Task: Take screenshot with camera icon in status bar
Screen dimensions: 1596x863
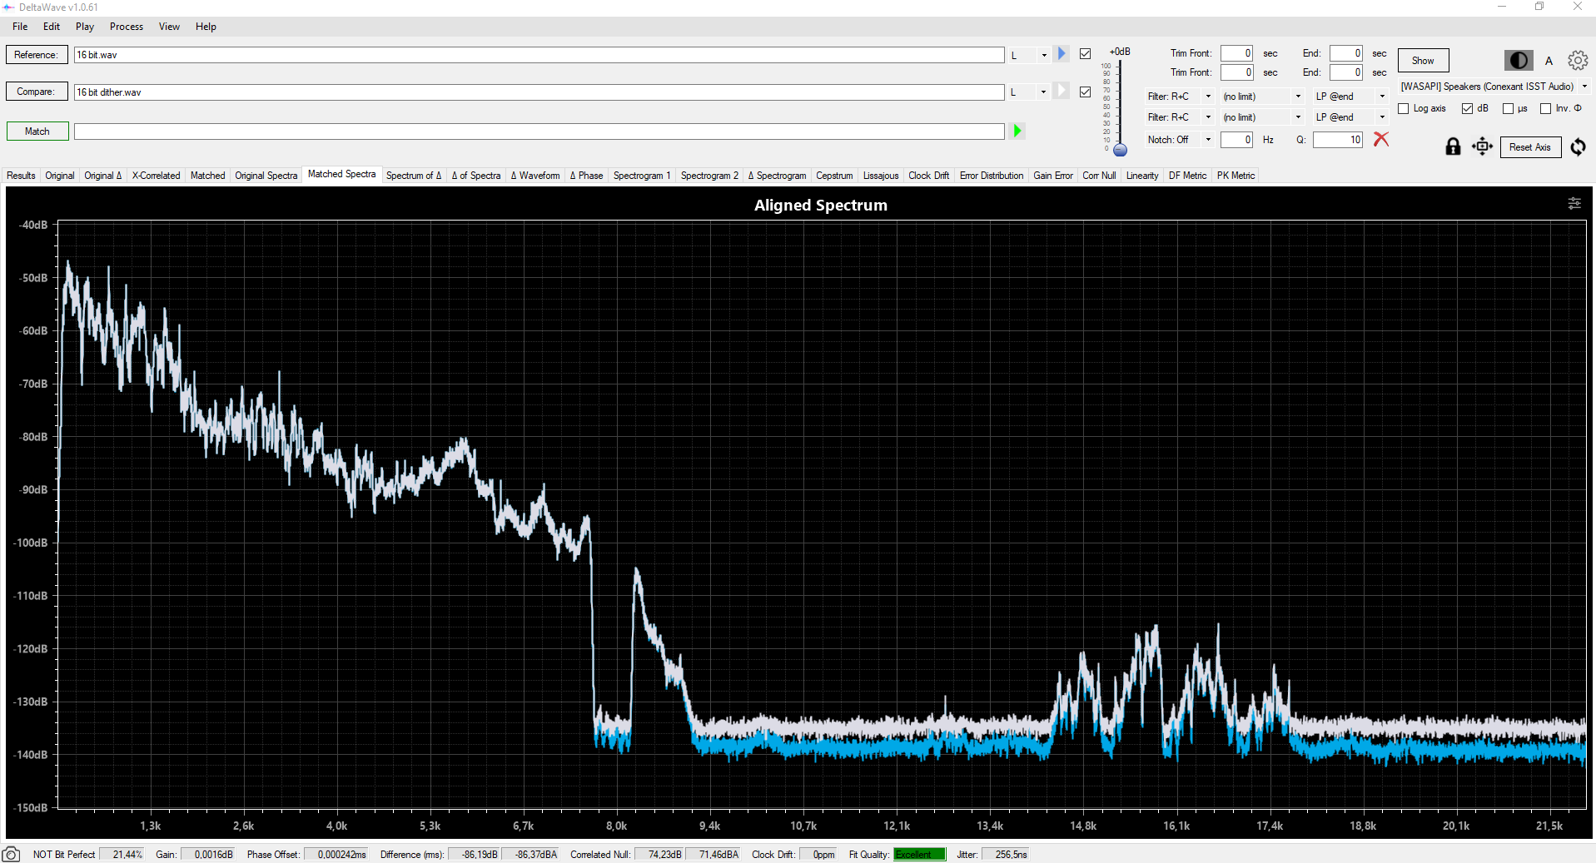Action: click(11, 855)
